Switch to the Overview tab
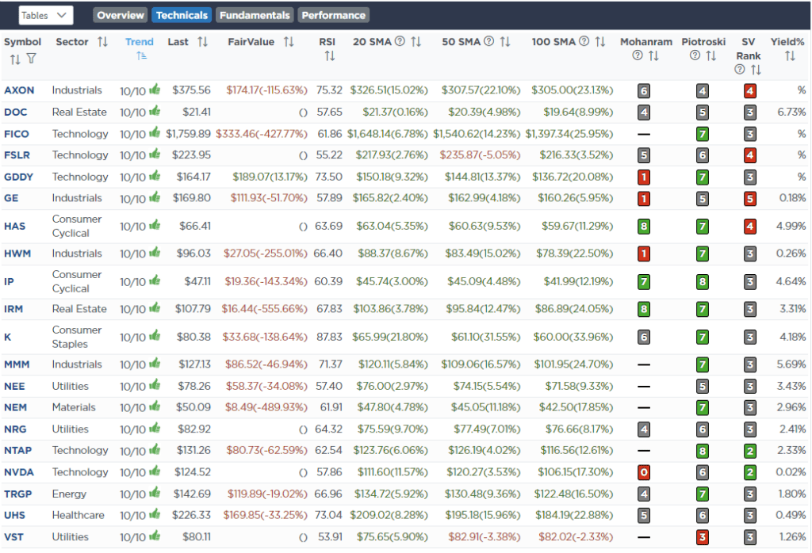This screenshot has height=553, width=812. pyautogui.click(x=120, y=14)
